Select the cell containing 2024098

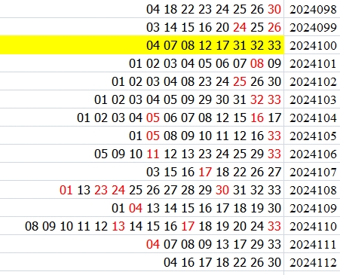[312, 9]
